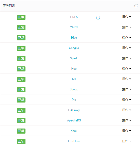Open the HDFS service link
The width and height of the screenshot is (140, 152).
coord(74,17)
